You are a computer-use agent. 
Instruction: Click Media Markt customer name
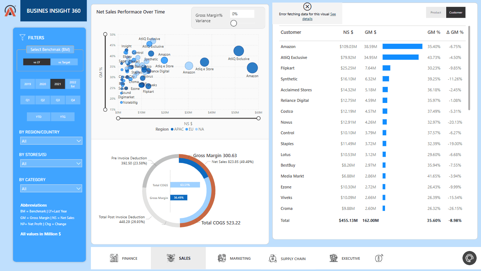(x=292, y=176)
